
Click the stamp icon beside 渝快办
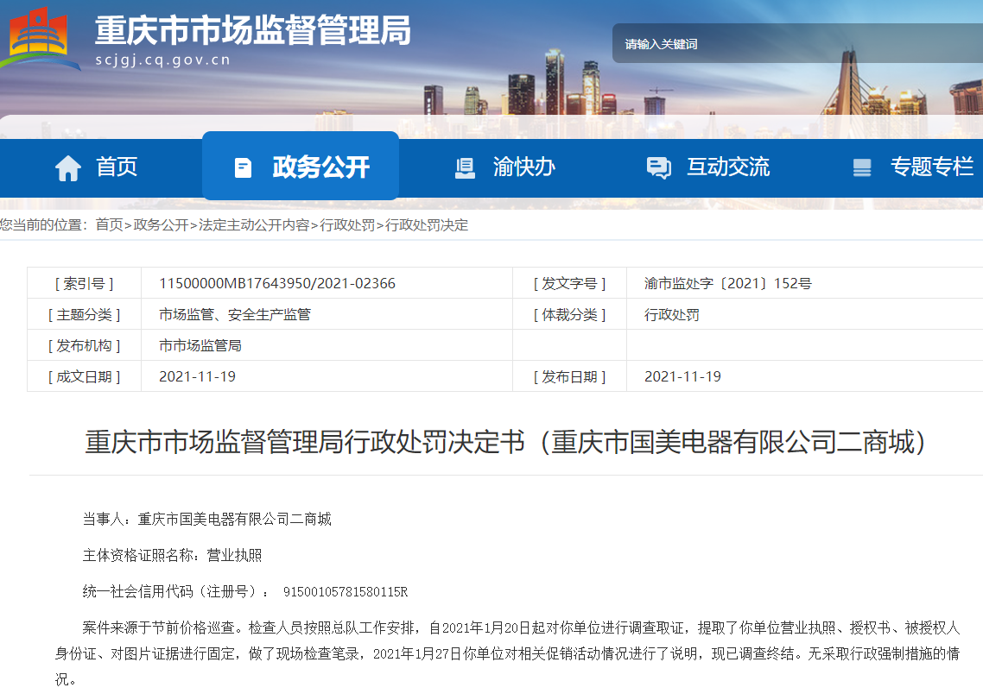point(465,168)
